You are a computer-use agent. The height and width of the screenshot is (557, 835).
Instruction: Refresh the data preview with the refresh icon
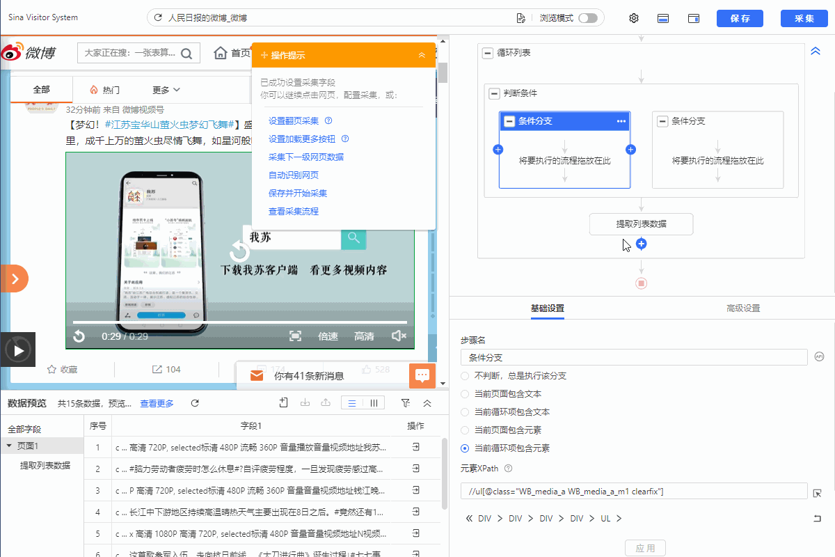(196, 403)
